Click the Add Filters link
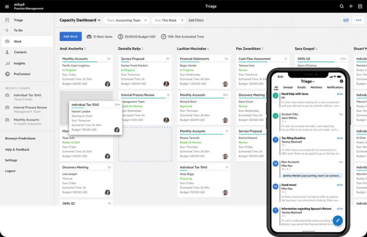 coord(196,20)
